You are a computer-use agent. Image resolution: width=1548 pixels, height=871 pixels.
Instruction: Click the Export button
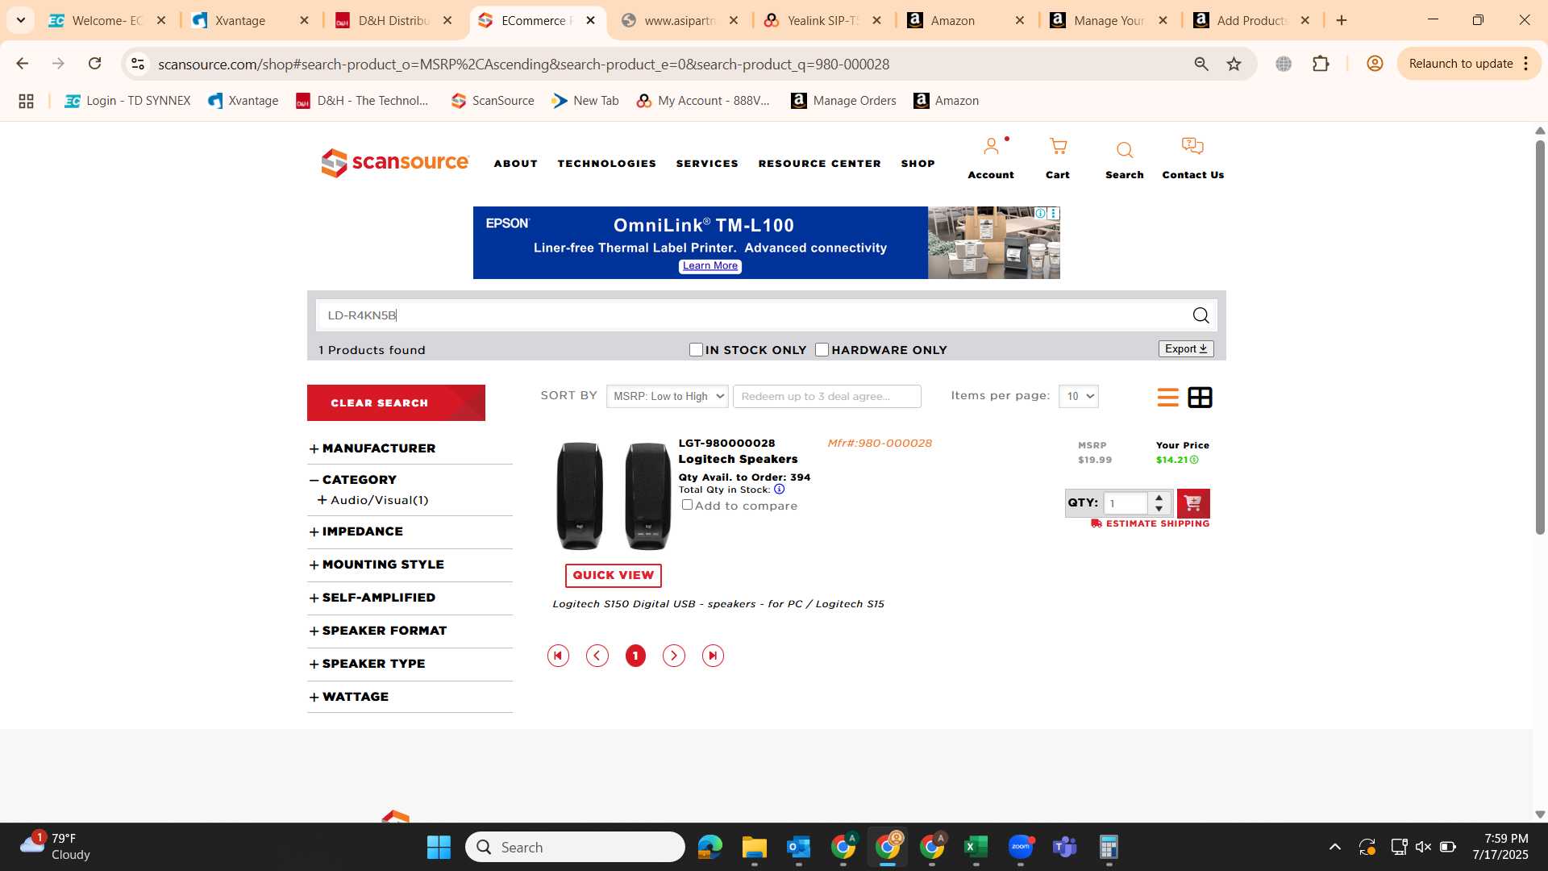tap(1186, 349)
